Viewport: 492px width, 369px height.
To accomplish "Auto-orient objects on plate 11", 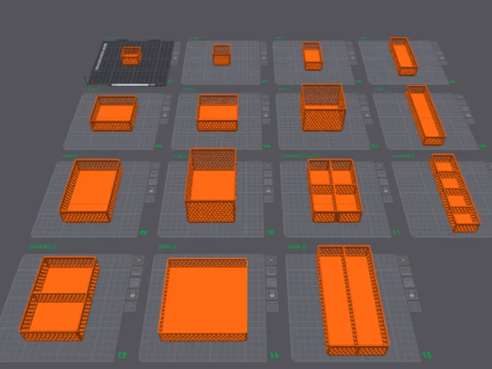I will click(382, 174).
